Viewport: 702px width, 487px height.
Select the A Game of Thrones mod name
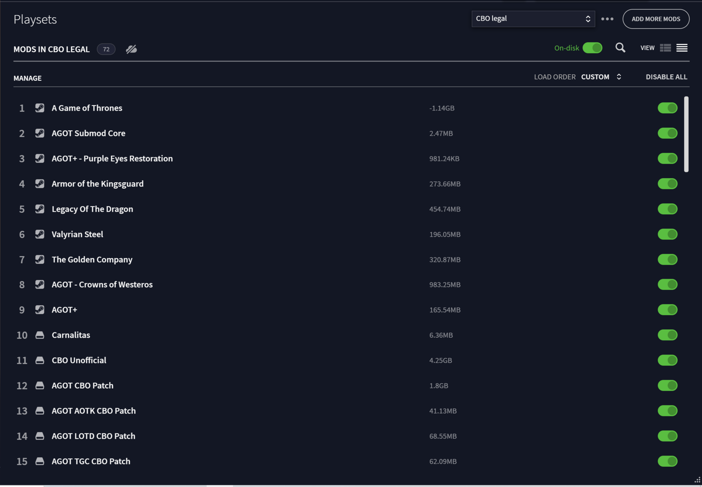tap(87, 108)
